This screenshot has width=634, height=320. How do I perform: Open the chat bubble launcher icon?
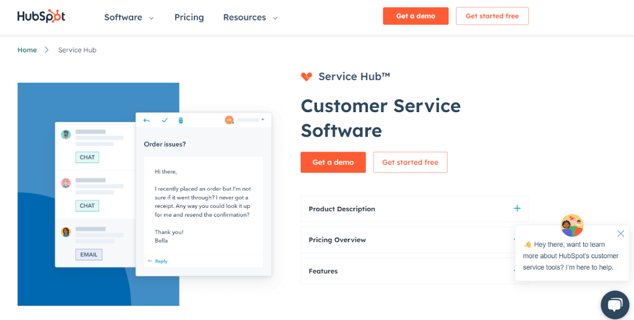(614, 304)
